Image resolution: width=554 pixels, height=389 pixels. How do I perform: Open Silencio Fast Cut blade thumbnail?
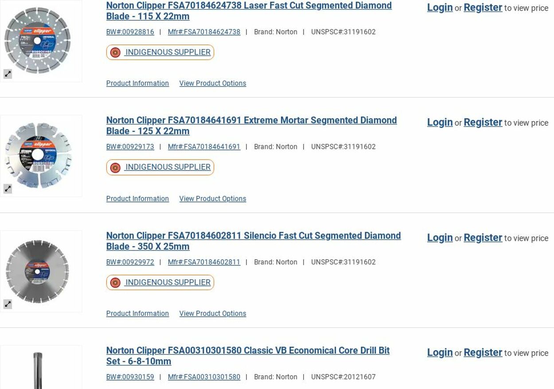(x=38, y=271)
